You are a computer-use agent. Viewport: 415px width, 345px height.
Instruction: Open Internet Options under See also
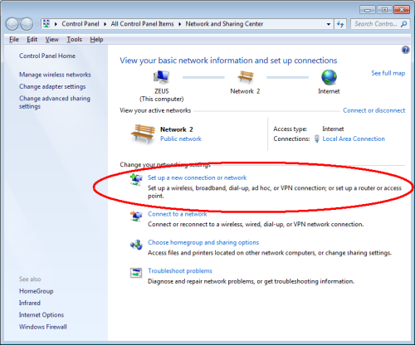(x=41, y=315)
